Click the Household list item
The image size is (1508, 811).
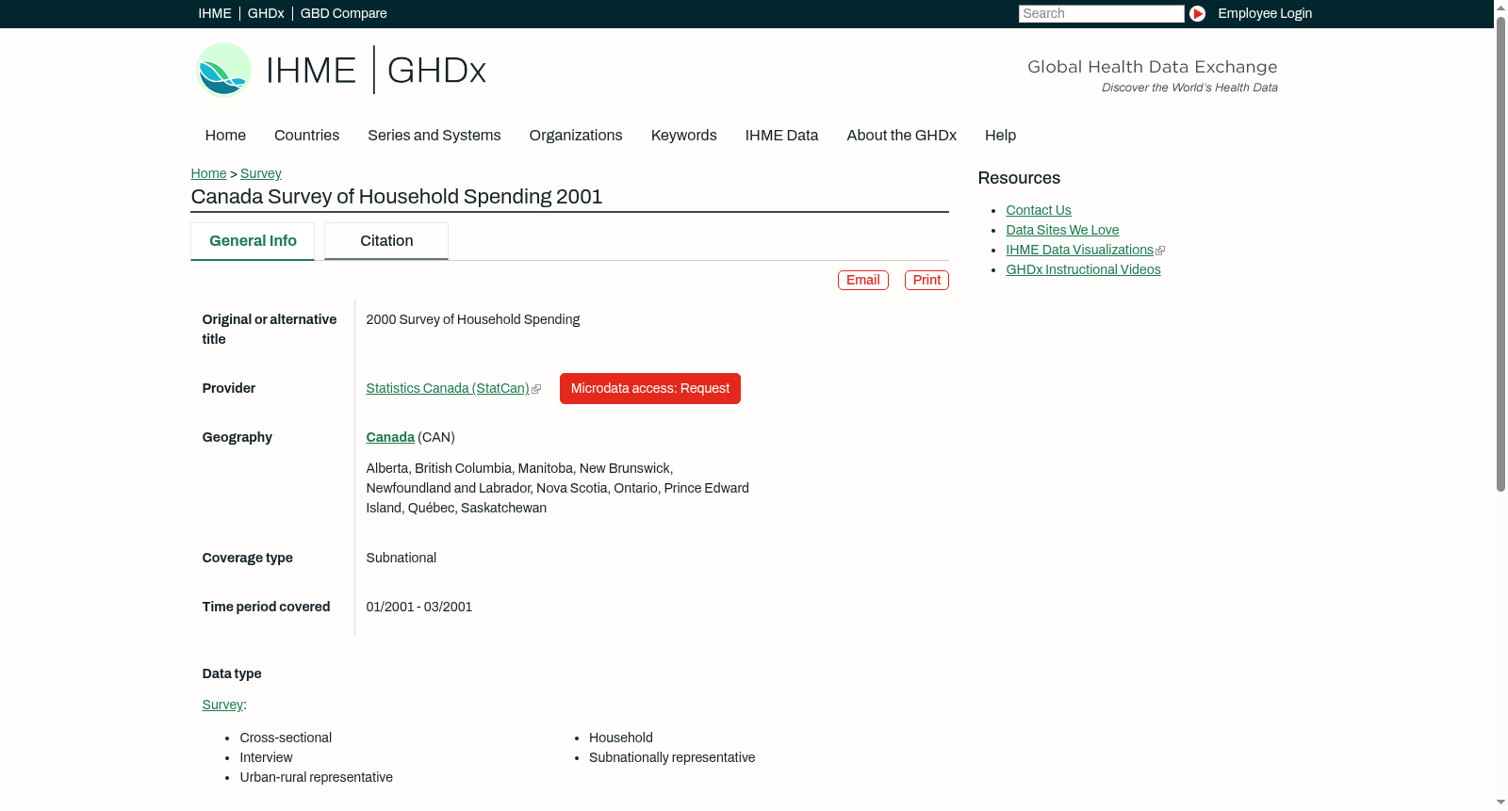(x=621, y=738)
